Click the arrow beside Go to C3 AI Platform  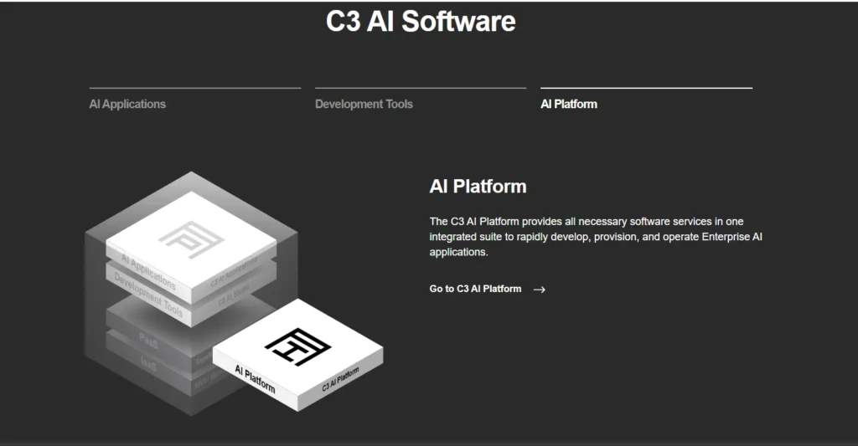(x=540, y=290)
